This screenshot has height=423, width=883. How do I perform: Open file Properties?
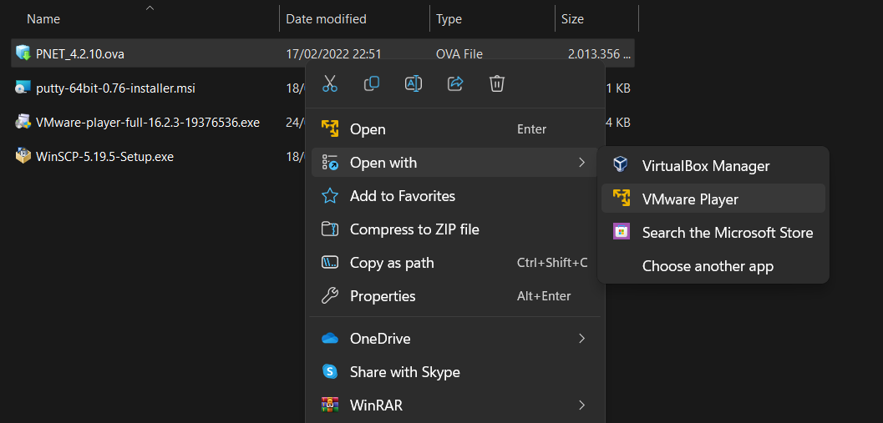coord(455,295)
